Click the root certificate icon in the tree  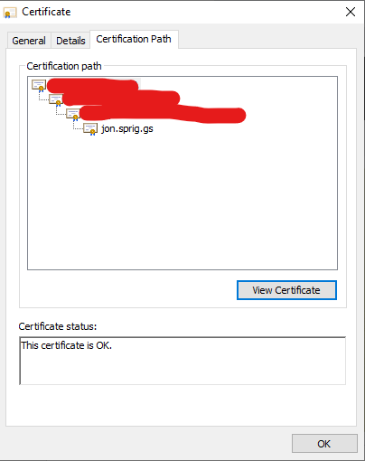(39, 86)
